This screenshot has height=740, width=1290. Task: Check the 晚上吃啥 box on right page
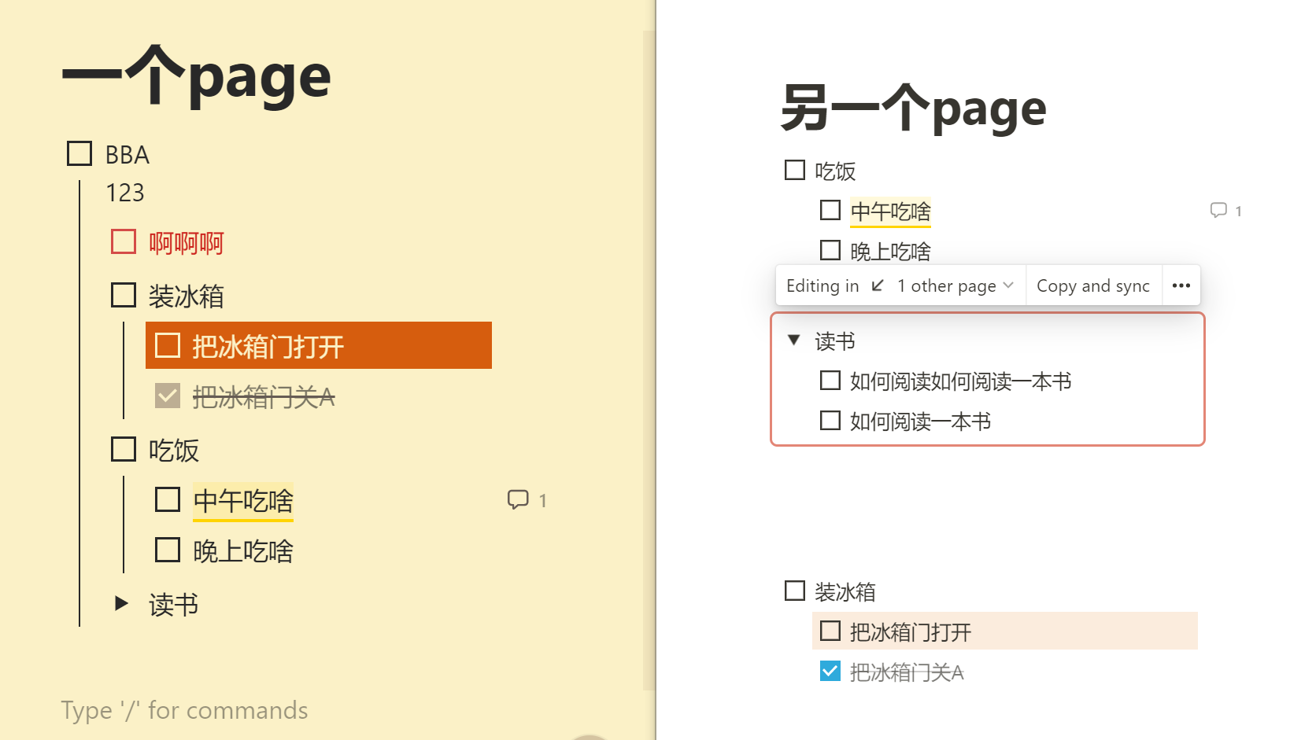point(830,250)
